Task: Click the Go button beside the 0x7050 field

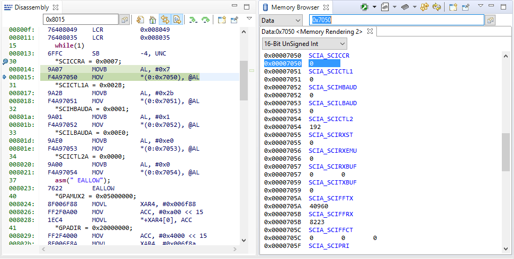Action: tap(490, 20)
